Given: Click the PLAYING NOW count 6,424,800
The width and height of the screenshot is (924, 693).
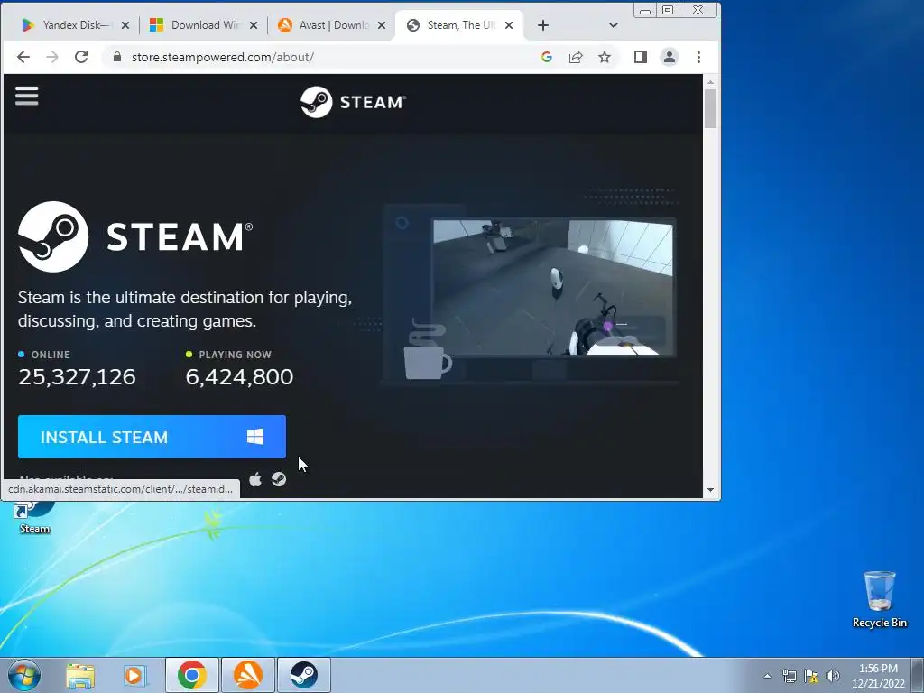Looking at the screenshot, I should pyautogui.click(x=239, y=376).
